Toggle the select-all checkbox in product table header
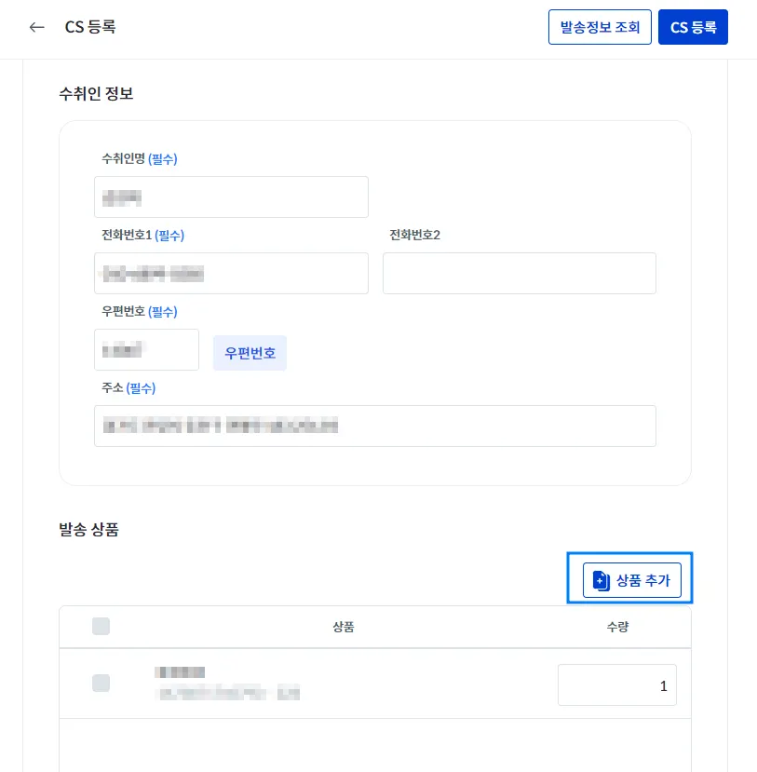 tap(101, 627)
